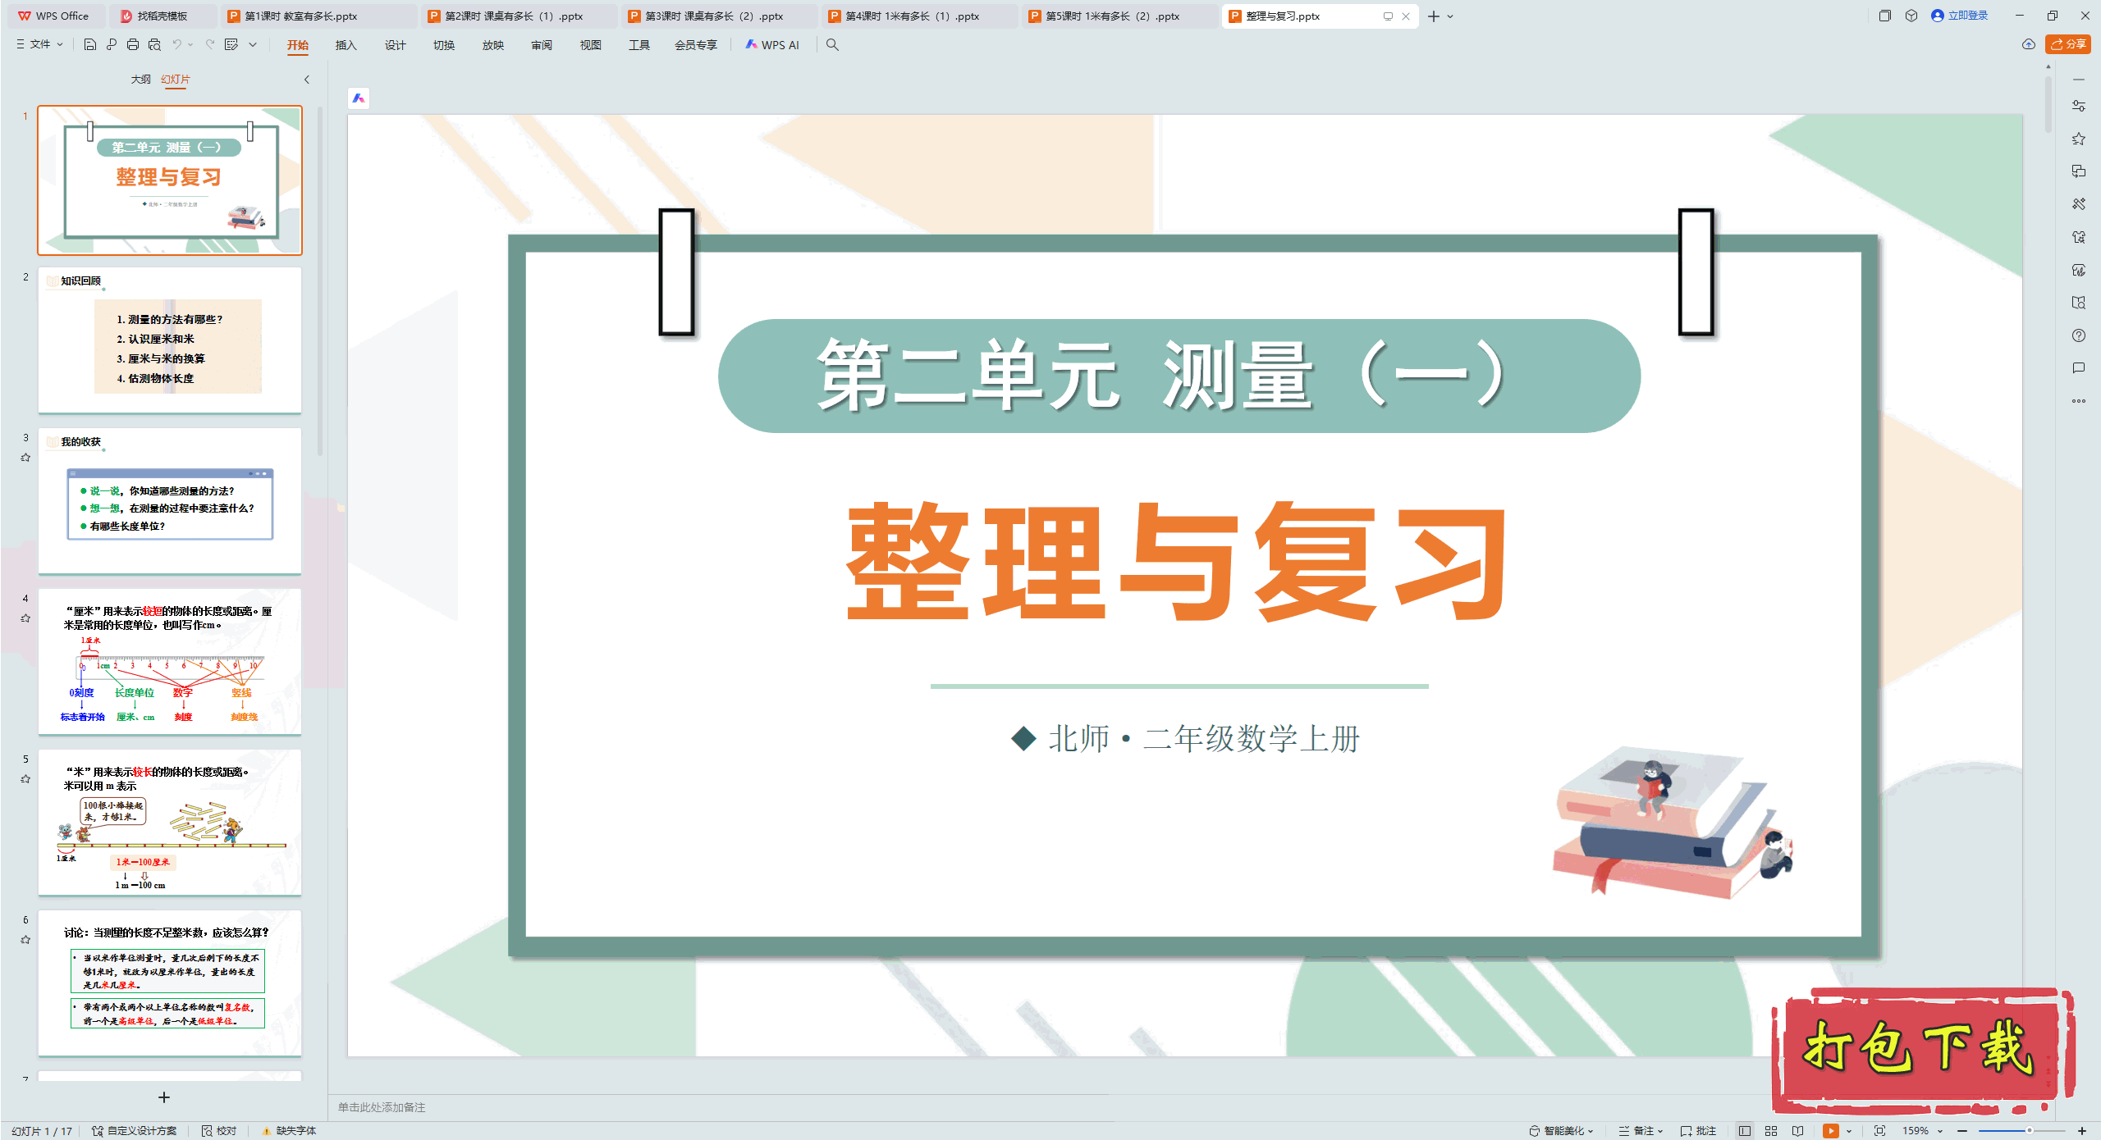Click the search magnifier icon
2101x1140 pixels.
[x=832, y=45]
